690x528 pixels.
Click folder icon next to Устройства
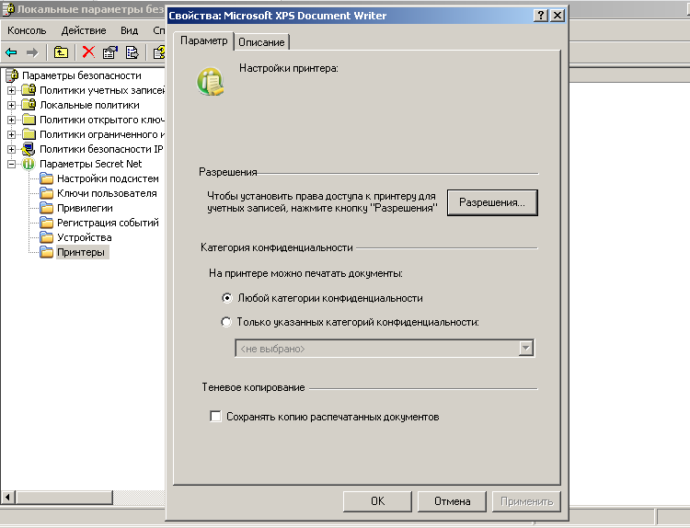point(46,237)
